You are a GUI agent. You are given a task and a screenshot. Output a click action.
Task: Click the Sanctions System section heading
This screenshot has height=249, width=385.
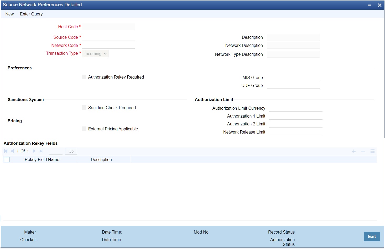coord(26,99)
